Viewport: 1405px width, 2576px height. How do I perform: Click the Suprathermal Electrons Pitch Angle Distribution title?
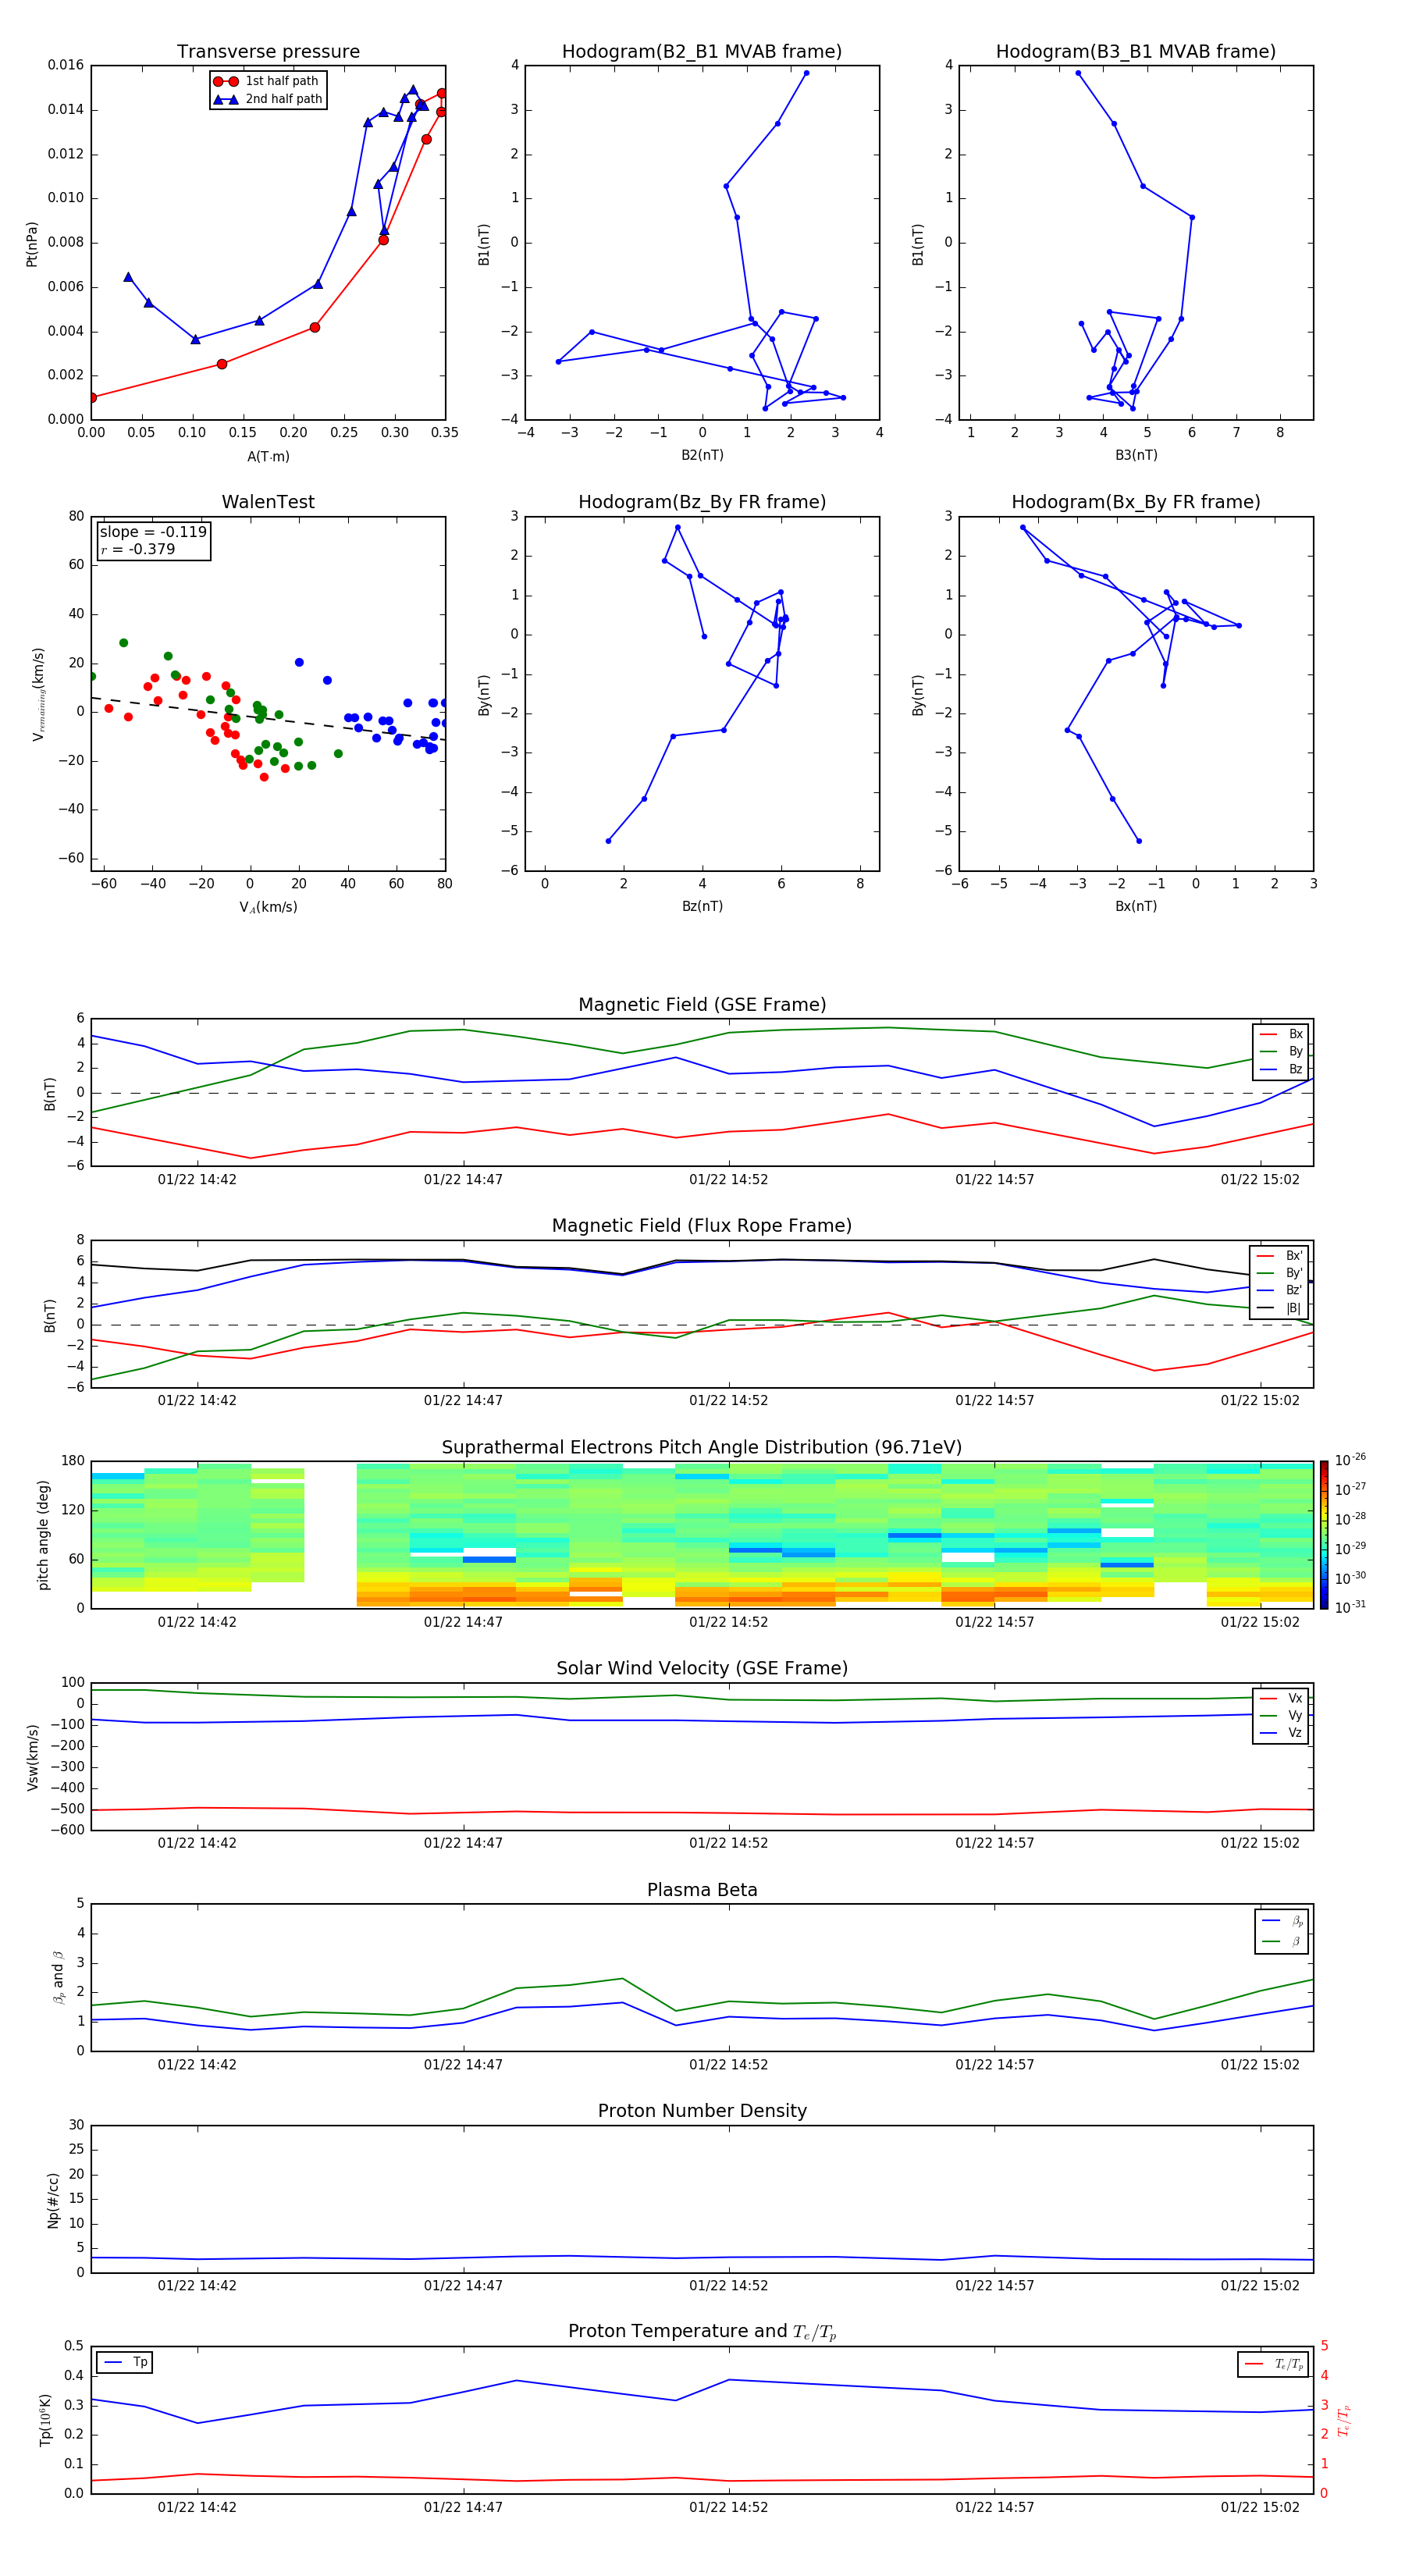[x=702, y=1447]
